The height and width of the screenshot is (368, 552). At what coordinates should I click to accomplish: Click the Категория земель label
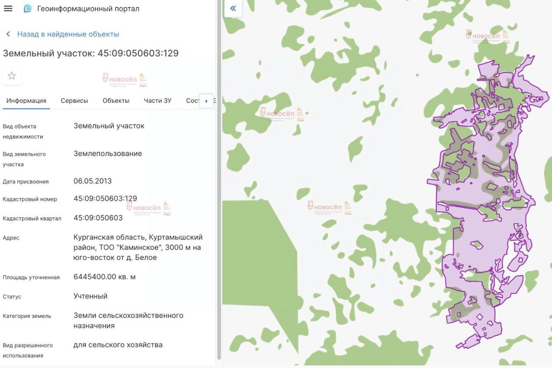pyautogui.click(x=27, y=316)
